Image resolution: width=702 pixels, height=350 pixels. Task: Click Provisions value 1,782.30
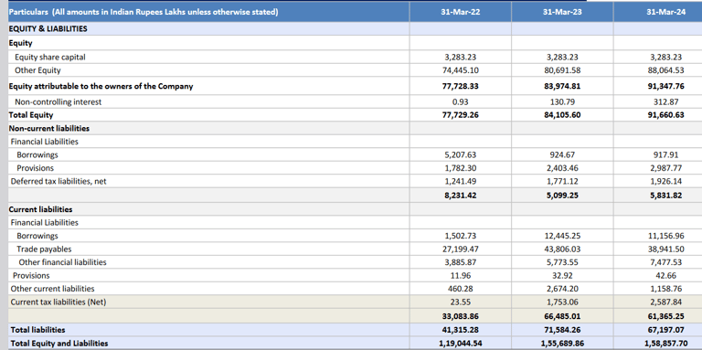click(461, 168)
